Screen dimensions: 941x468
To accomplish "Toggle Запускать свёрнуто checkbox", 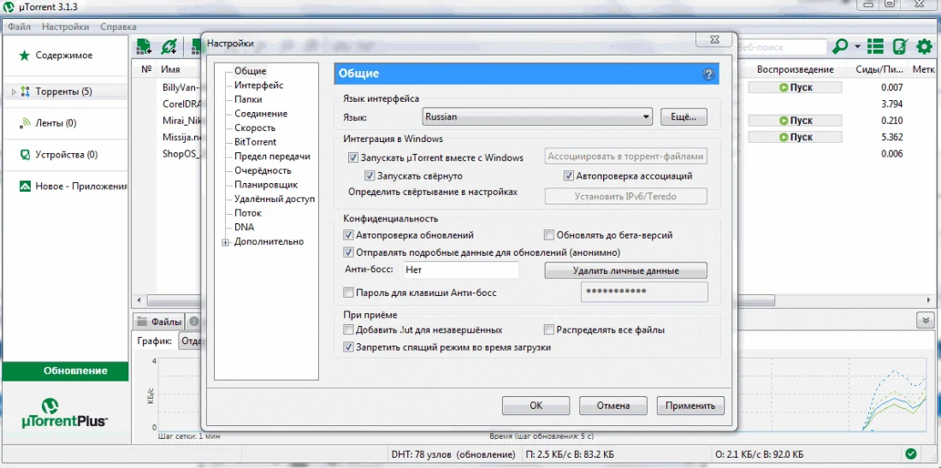I will pos(370,176).
